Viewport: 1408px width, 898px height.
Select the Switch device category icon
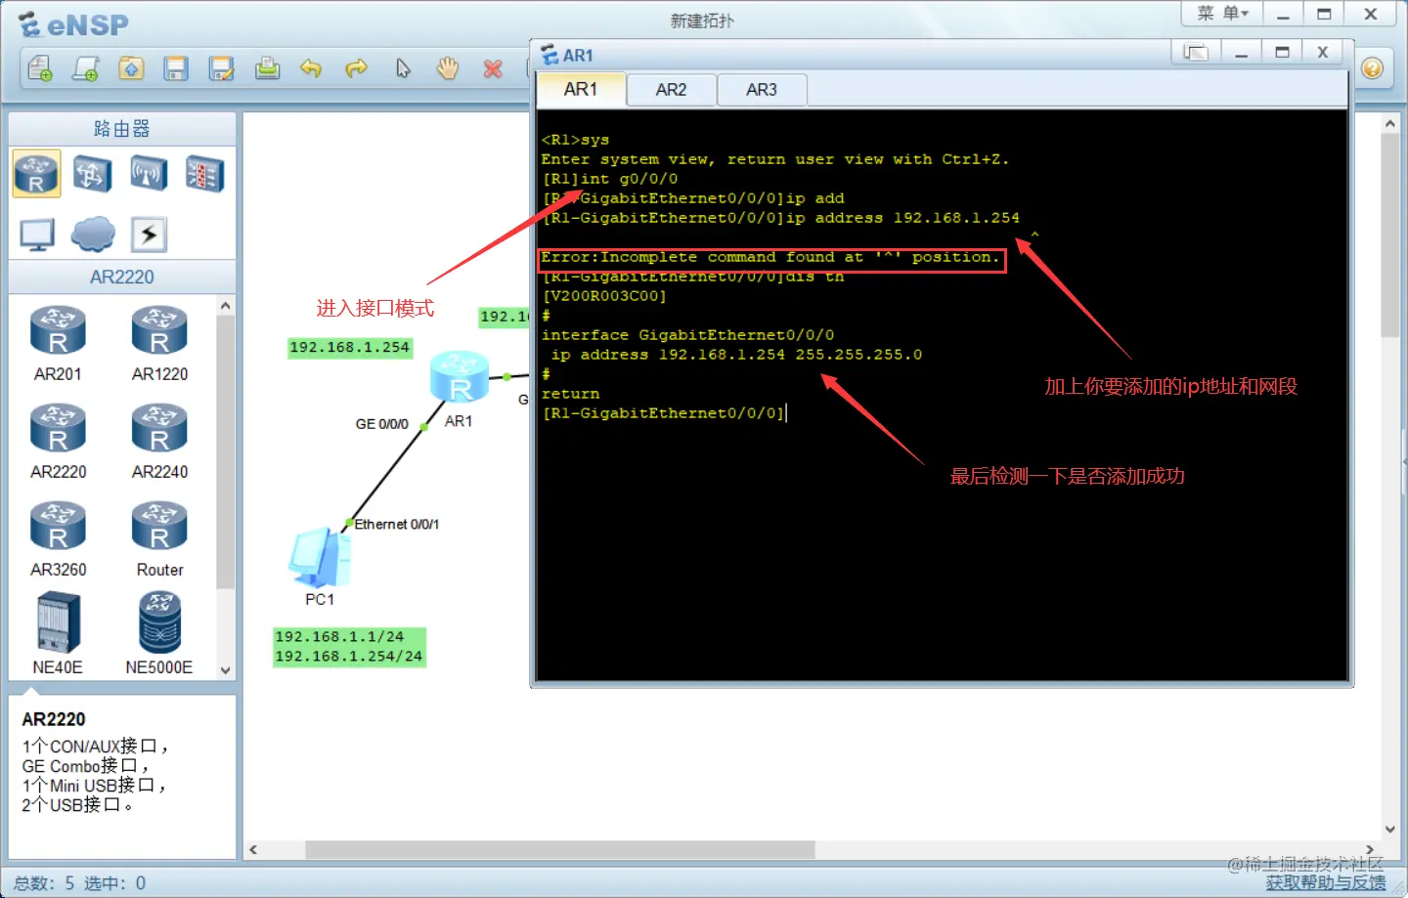[92, 174]
